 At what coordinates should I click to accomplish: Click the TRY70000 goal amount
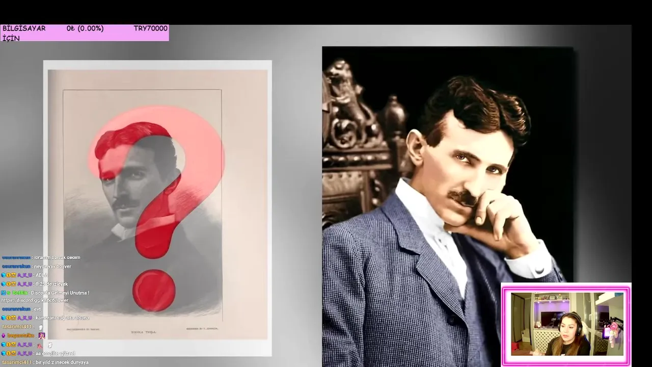point(150,29)
